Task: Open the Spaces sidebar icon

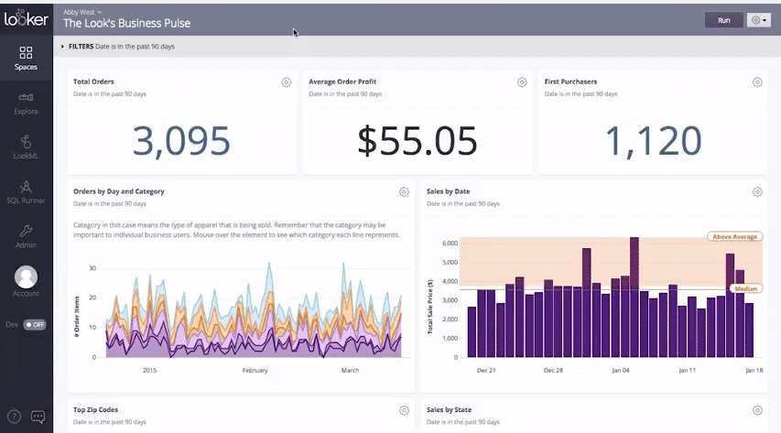Action: [26, 54]
